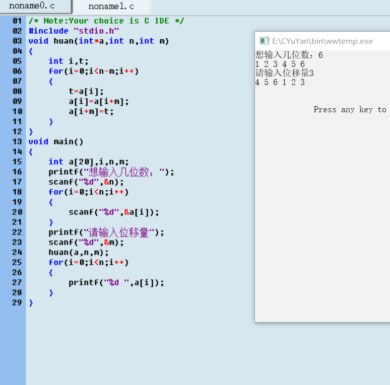Click the printf line with 想输入几位数
390x385 pixels.
coord(111,172)
